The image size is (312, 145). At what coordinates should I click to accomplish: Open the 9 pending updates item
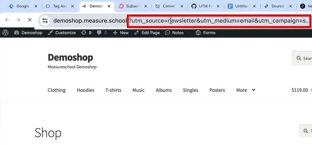tap(86, 33)
